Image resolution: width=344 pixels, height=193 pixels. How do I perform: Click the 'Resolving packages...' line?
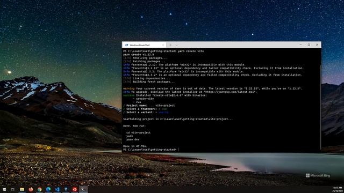[x=145, y=58]
